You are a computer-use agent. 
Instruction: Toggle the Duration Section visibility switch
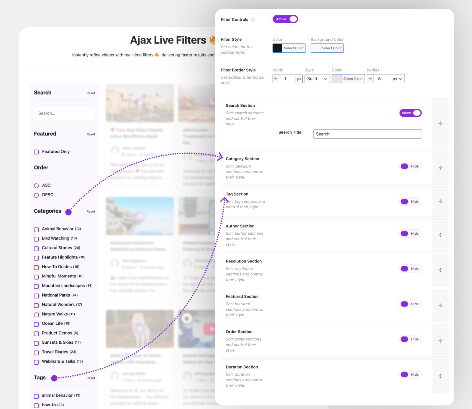tap(410, 374)
